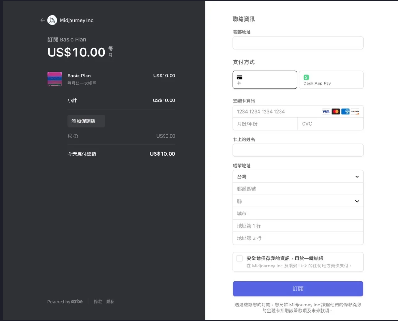Click the back arrow beside Midjourney Inc
This screenshot has height=321, width=398.
pos(42,20)
